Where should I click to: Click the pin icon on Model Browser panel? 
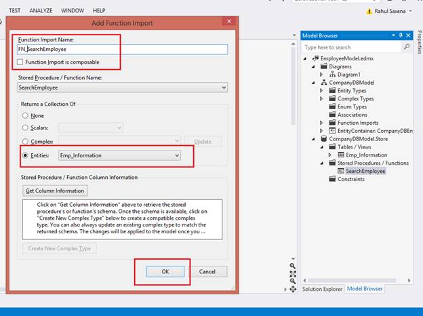click(401, 35)
